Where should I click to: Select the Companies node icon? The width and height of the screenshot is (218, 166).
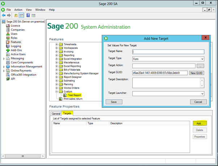tap(8, 30)
